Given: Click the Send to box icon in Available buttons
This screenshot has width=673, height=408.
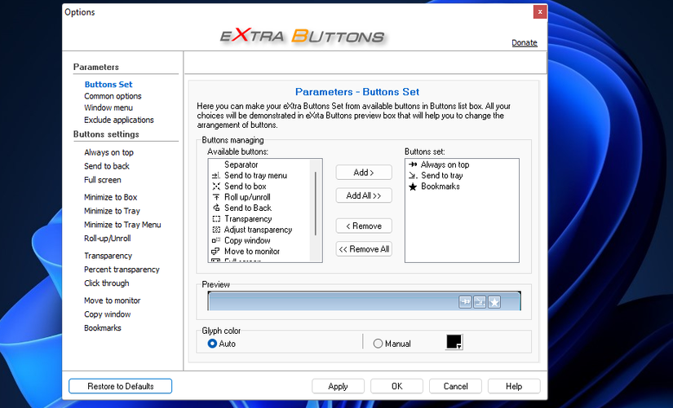Looking at the screenshot, I should pyautogui.click(x=216, y=186).
